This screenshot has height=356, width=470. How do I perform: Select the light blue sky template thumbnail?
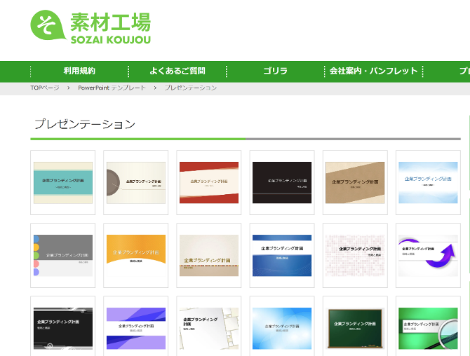(428, 182)
